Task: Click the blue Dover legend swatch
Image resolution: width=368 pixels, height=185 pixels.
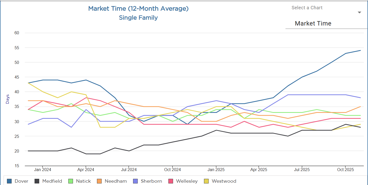Action: tap(9, 181)
